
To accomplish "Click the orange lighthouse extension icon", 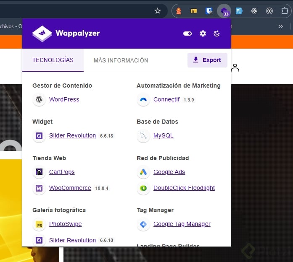I will click(x=179, y=11).
